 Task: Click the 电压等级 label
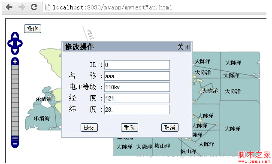click(83, 87)
